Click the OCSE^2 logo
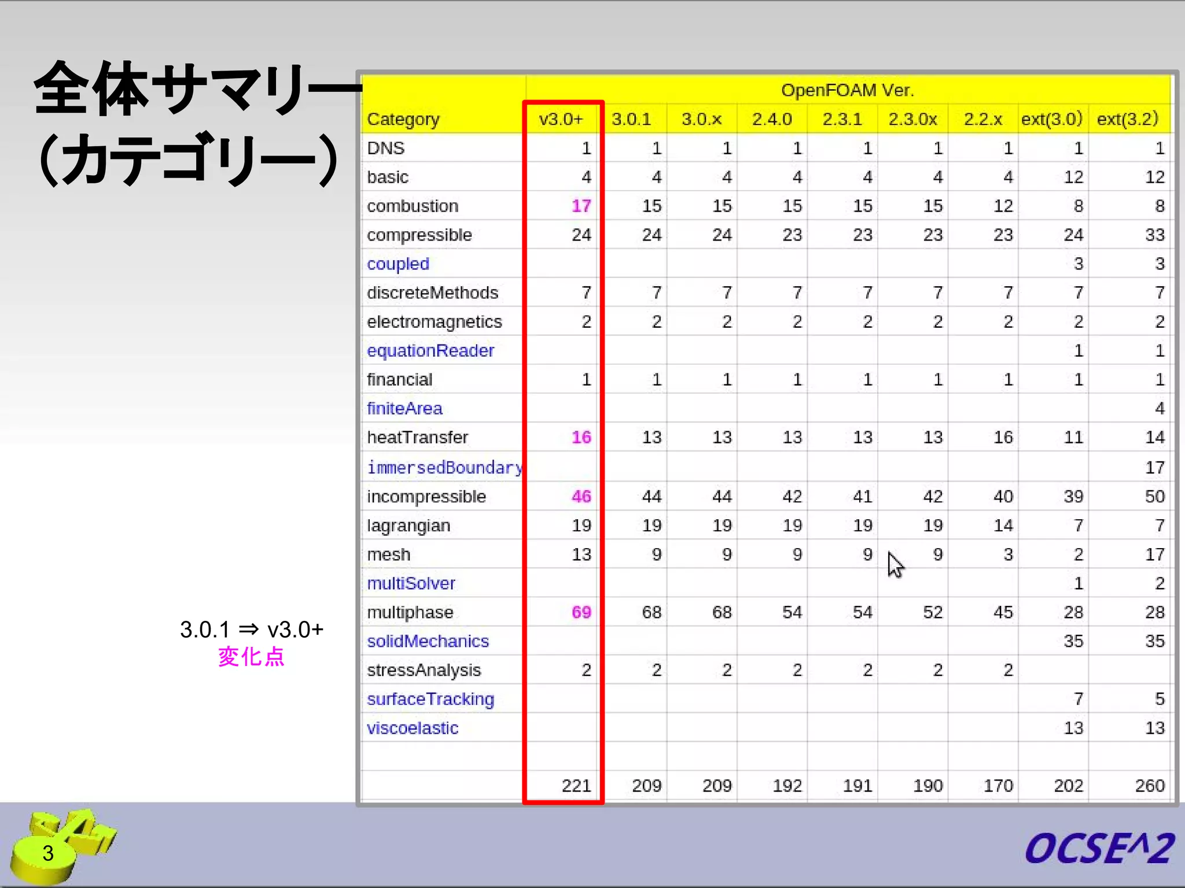The height and width of the screenshot is (888, 1185). [x=1099, y=848]
